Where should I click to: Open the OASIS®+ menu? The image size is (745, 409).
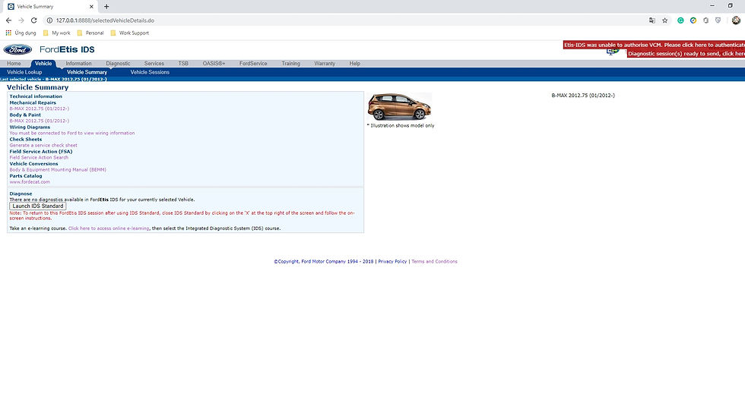point(214,64)
